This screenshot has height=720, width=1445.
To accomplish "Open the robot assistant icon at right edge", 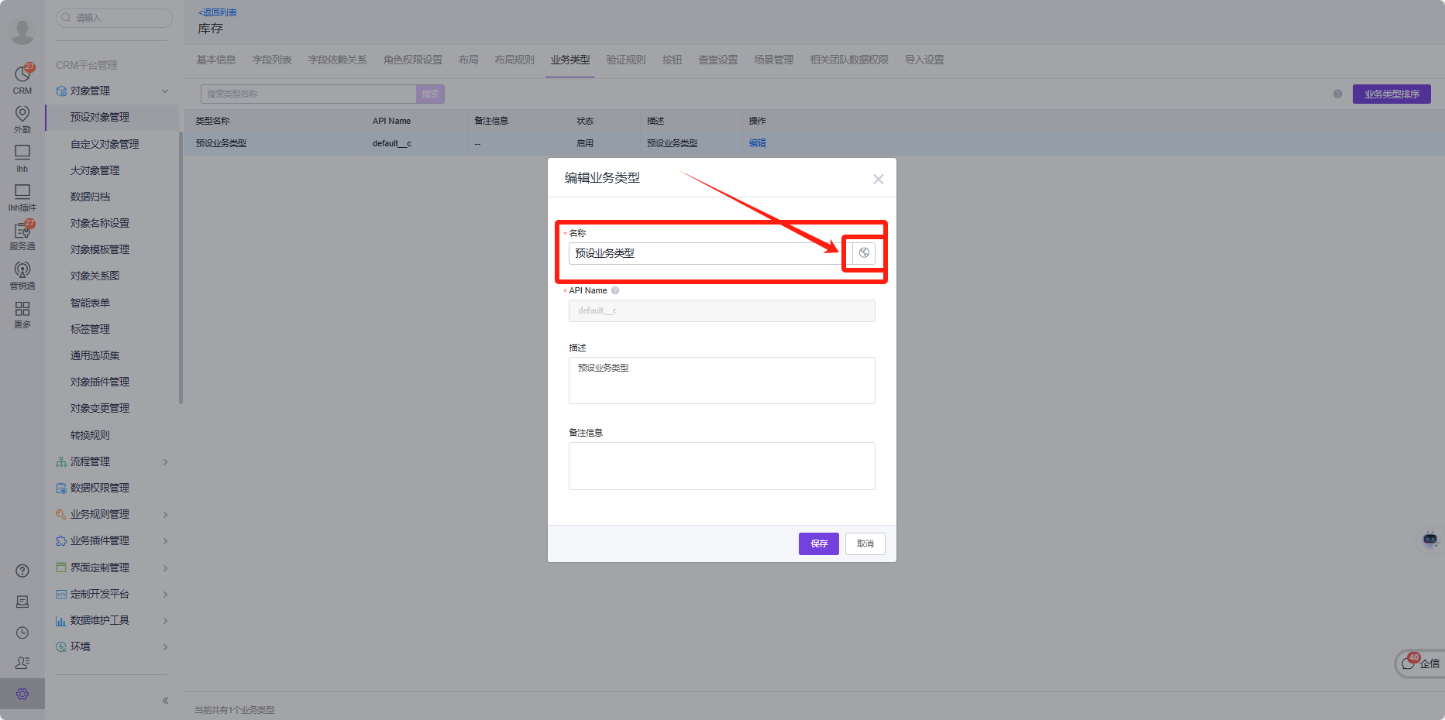I will coord(1430,539).
